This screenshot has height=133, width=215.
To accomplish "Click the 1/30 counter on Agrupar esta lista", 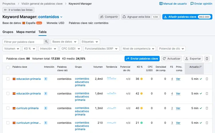I will click(x=155, y=17).
